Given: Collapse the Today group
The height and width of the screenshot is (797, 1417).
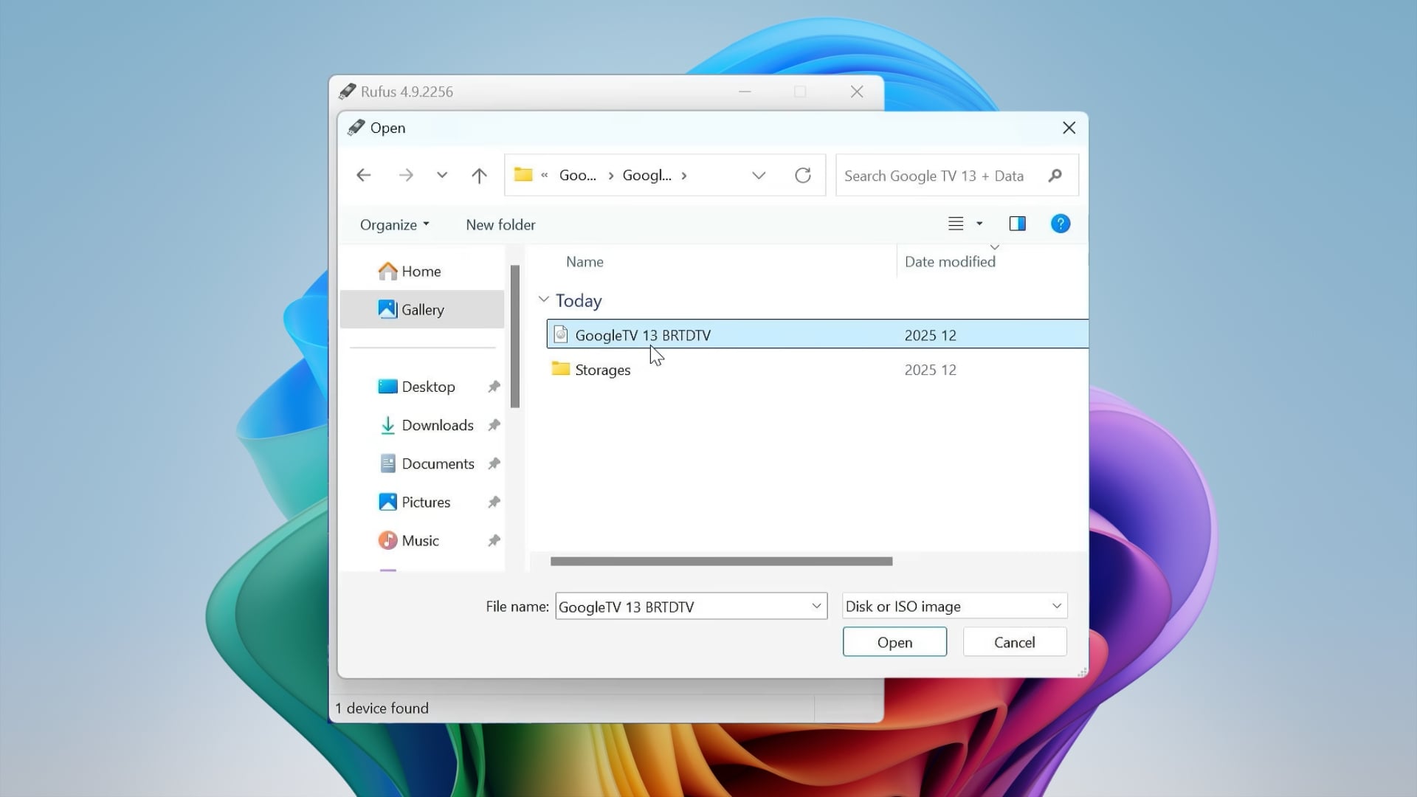Looking at the screenshot, I should (545, 299).
